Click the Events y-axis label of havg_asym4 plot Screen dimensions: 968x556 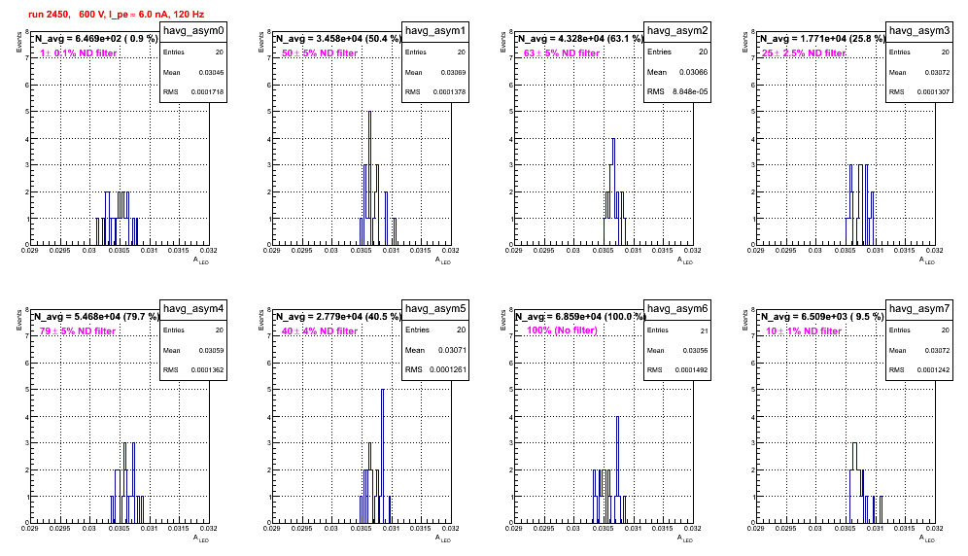19,320
